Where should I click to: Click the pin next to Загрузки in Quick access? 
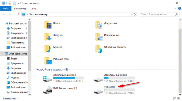tap(26, 28)
